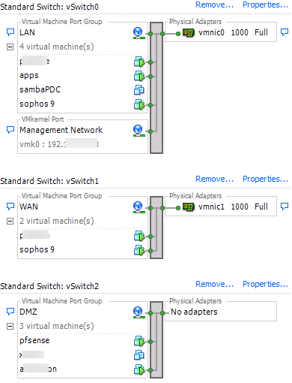Image resolution: width=292 pixels, height=383 pixels.
Task: Click the WAN port group speech bubble icon
Action: (x=10, y=207)
